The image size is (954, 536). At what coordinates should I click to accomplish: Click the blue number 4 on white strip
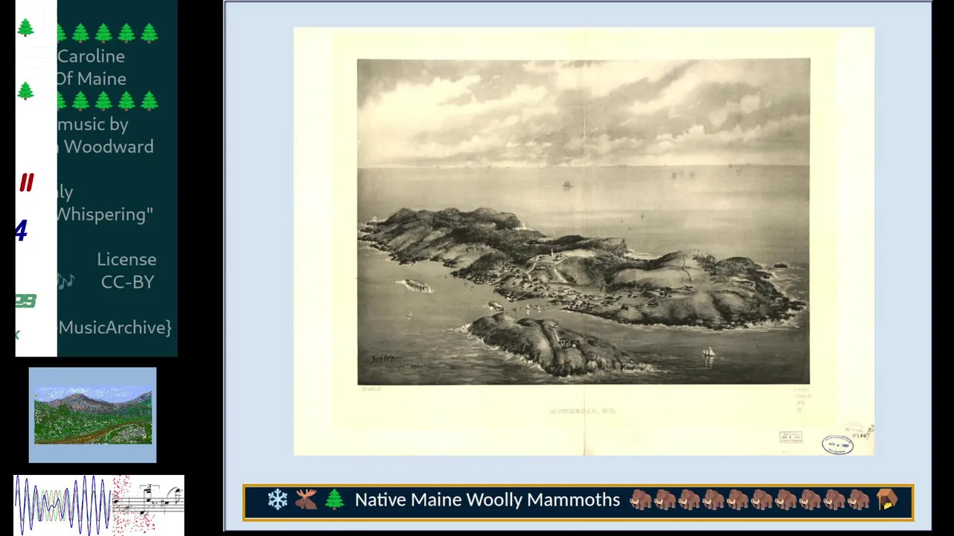coord(22,232)
